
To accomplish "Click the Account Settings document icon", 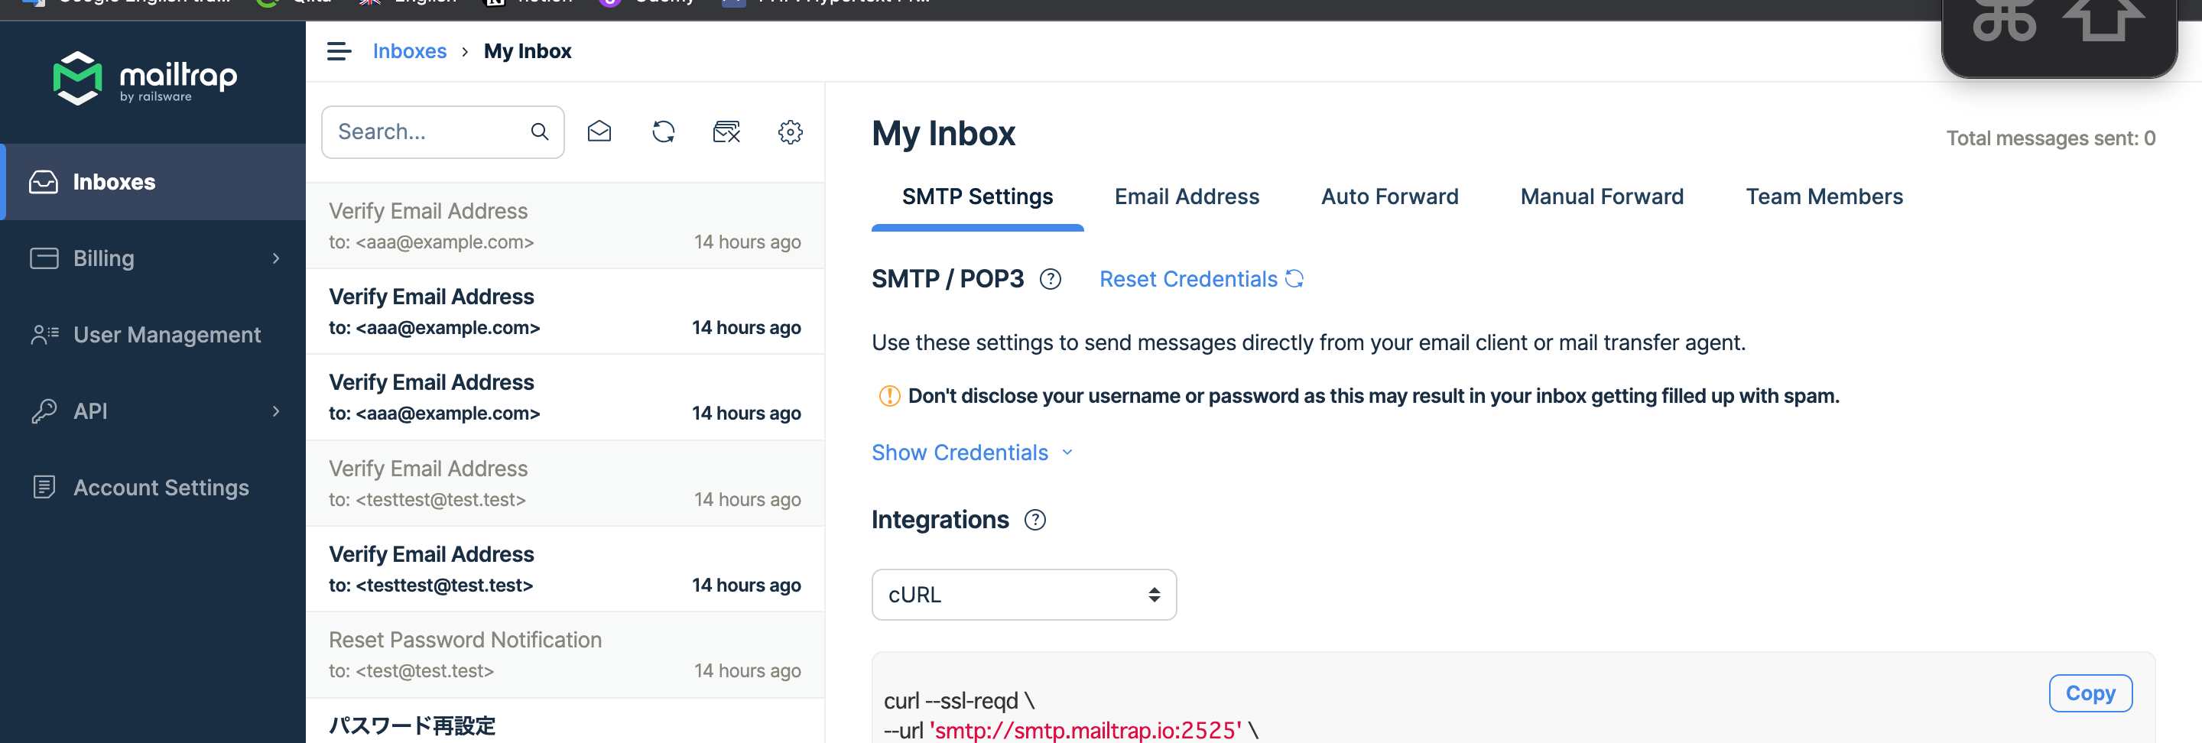I will [x=44, y=488].
